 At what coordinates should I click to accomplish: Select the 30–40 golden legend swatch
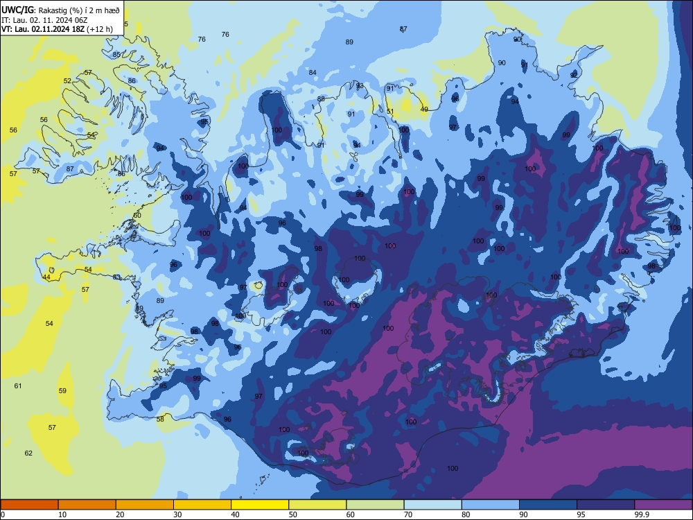pyautogui.click(x=202, y=505)
